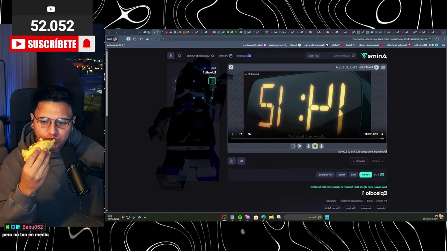Screen dimensions: 447x251
Task: Click the video volume speaker icon
Action: (249, 134)
